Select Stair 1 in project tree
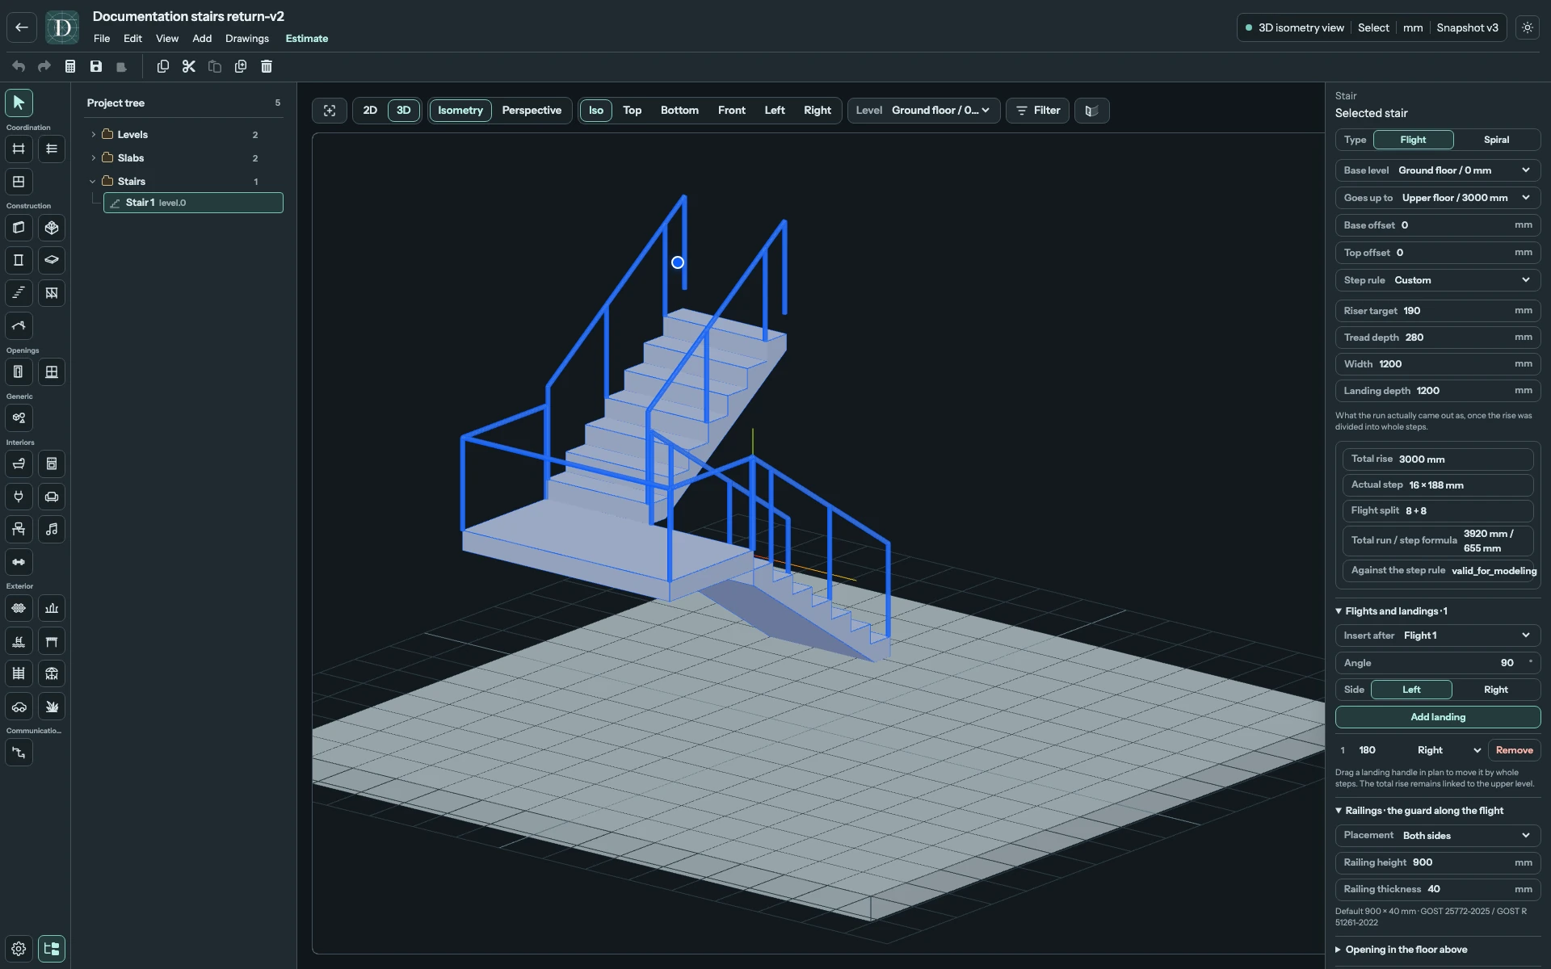 click(x=193, y=203)
